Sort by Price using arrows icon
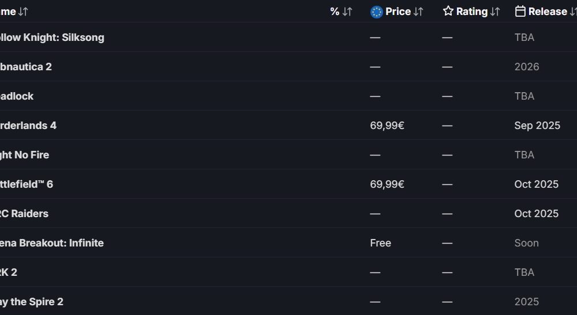Screen dimensions: 577x315 click(418, 12)
